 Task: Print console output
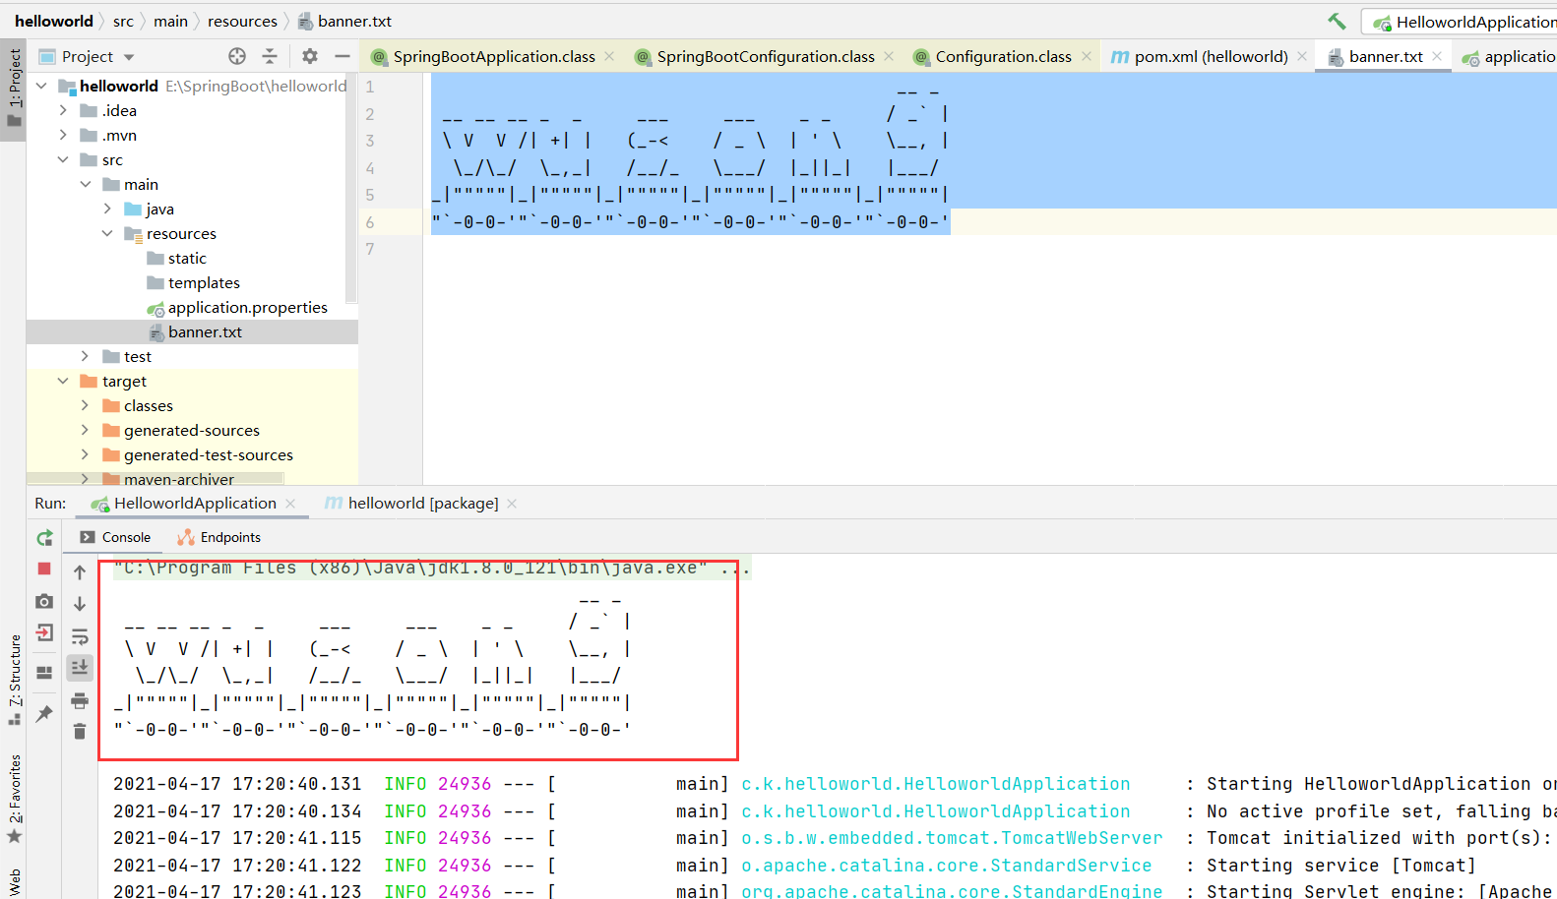[80, 700]
